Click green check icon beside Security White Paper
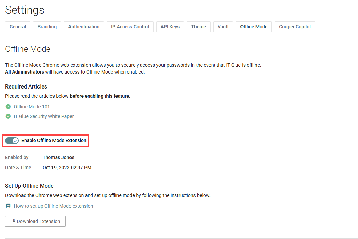 click(x=8, y=116)
